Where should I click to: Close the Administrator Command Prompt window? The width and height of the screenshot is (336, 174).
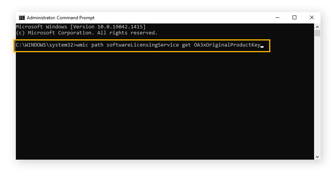312,17
